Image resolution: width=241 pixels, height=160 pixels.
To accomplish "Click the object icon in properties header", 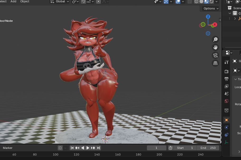I will tap(235, 61).
